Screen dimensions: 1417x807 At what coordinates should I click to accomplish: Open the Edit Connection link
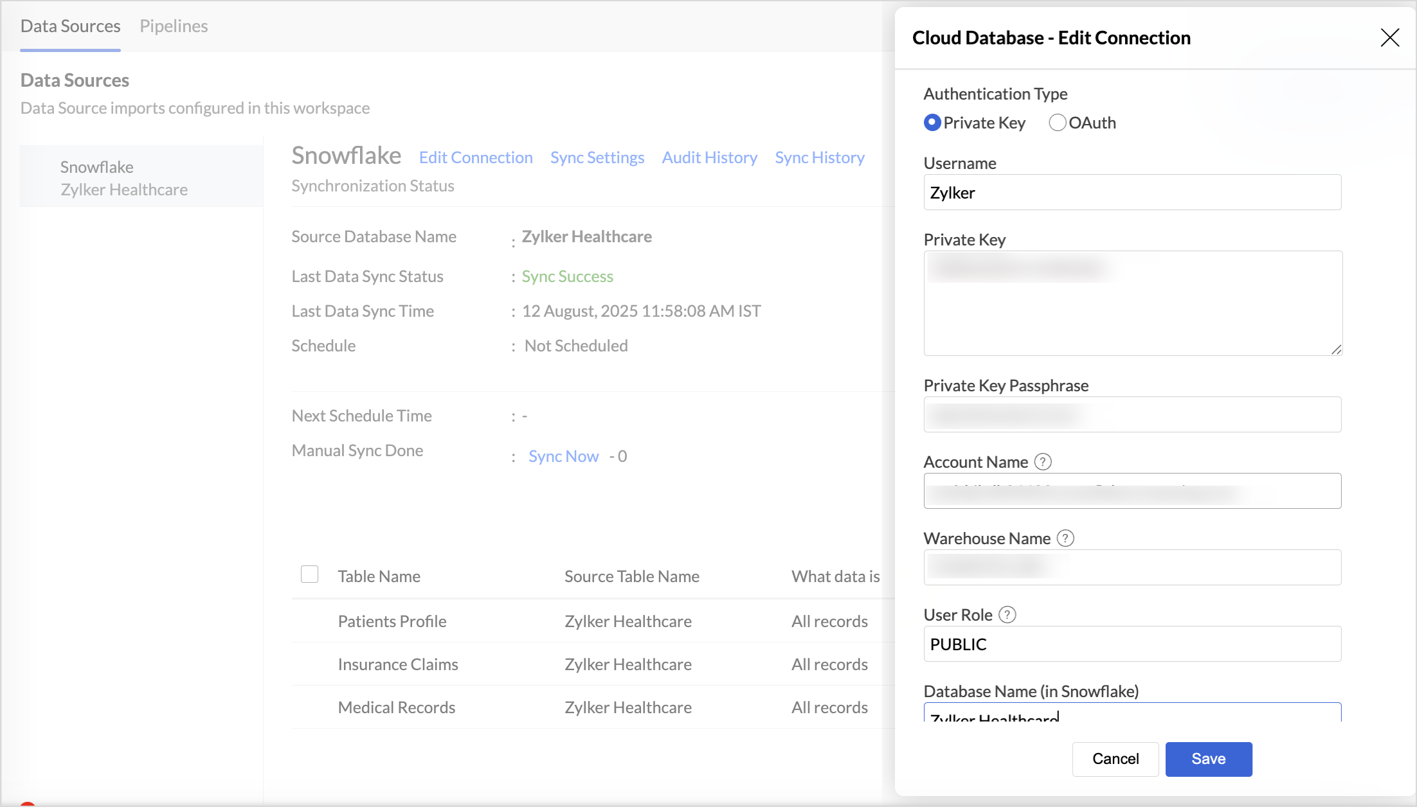476,157
